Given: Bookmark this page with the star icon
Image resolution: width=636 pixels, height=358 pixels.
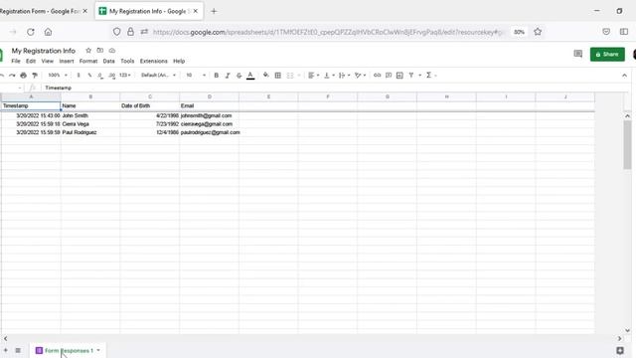Looking at the screenshot, I should point(538,32).
